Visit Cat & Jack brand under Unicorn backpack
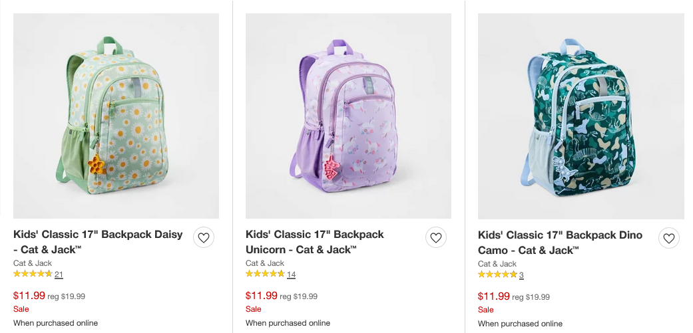This screenshot has width=693, height=333. (x=265, y=263)
